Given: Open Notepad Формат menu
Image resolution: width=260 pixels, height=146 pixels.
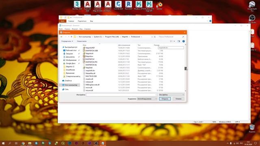Looking at the screenshot, I should point(75,29).
